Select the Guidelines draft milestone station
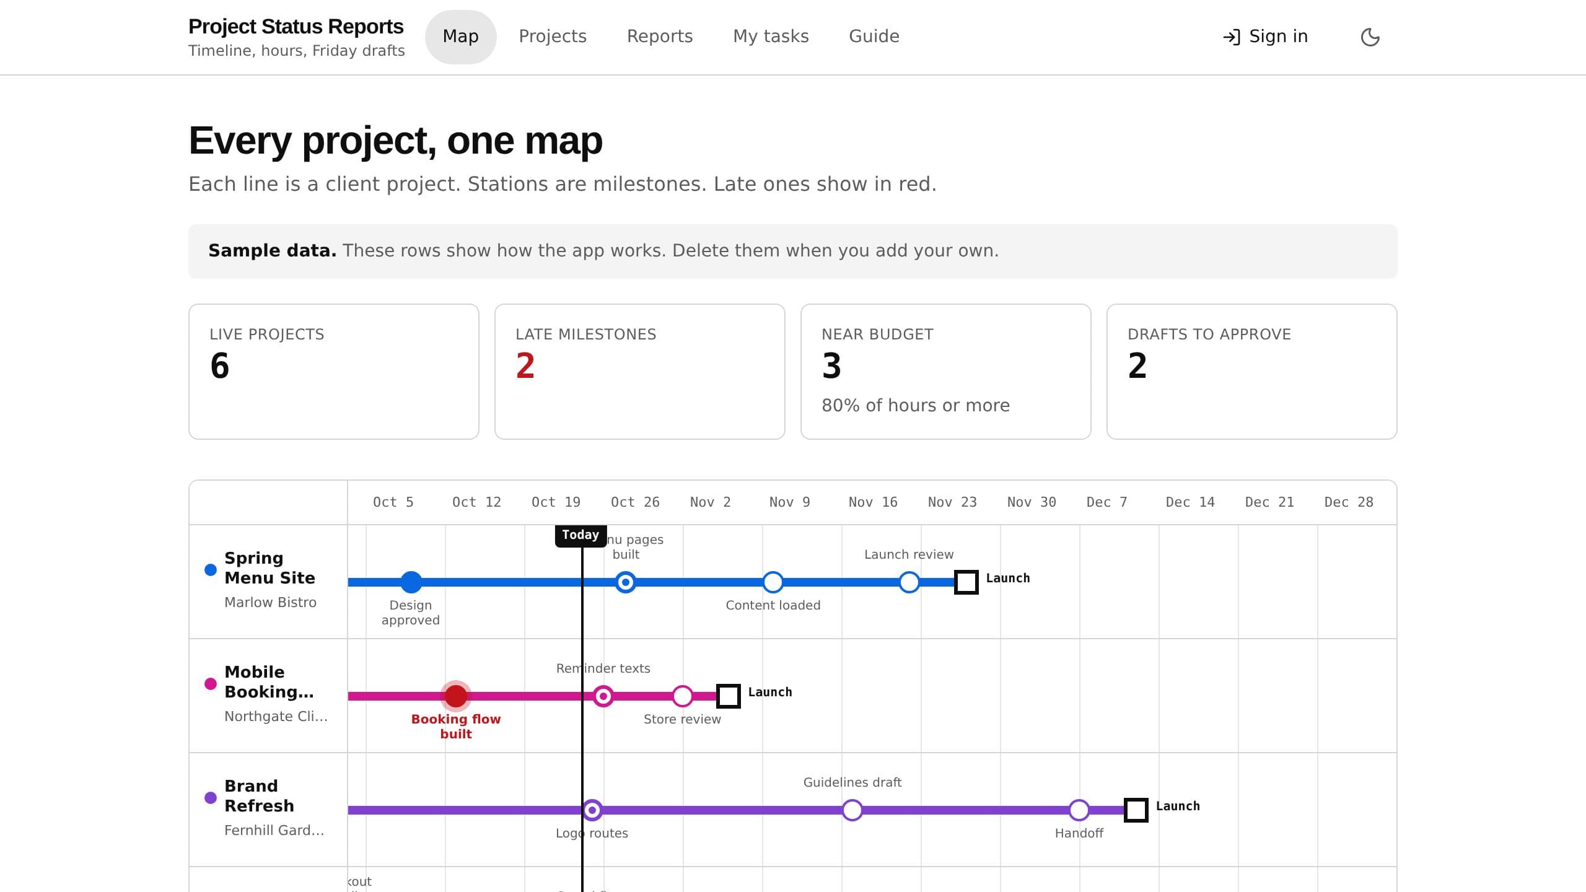This screenshot has width=1586, height=892. coord(852,810)
